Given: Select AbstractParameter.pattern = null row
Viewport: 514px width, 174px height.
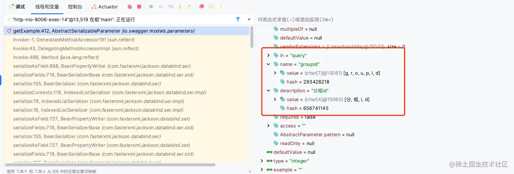Looking at the screenshot, I should [384, 134].
